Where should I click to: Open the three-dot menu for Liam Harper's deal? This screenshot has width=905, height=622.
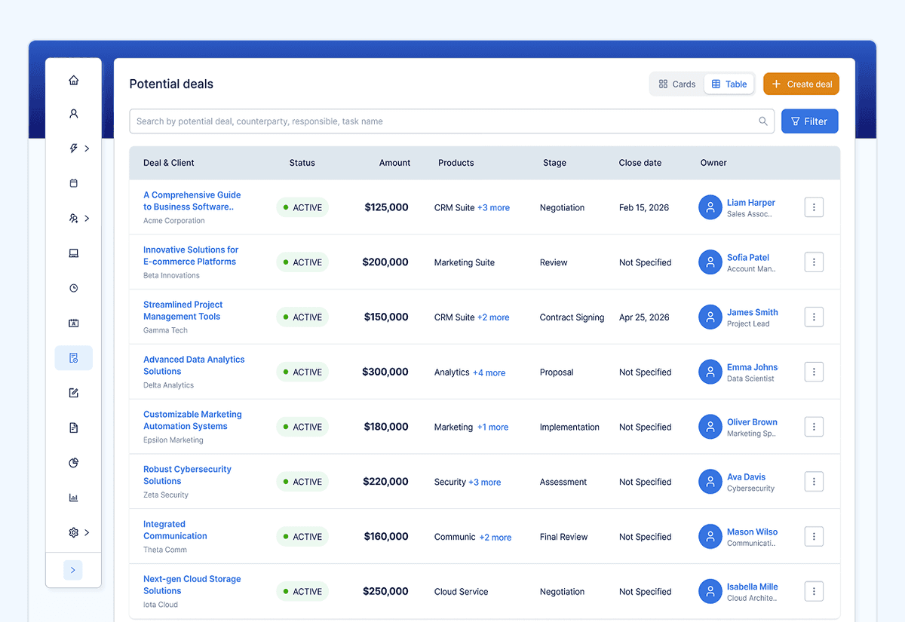(814, 207)
